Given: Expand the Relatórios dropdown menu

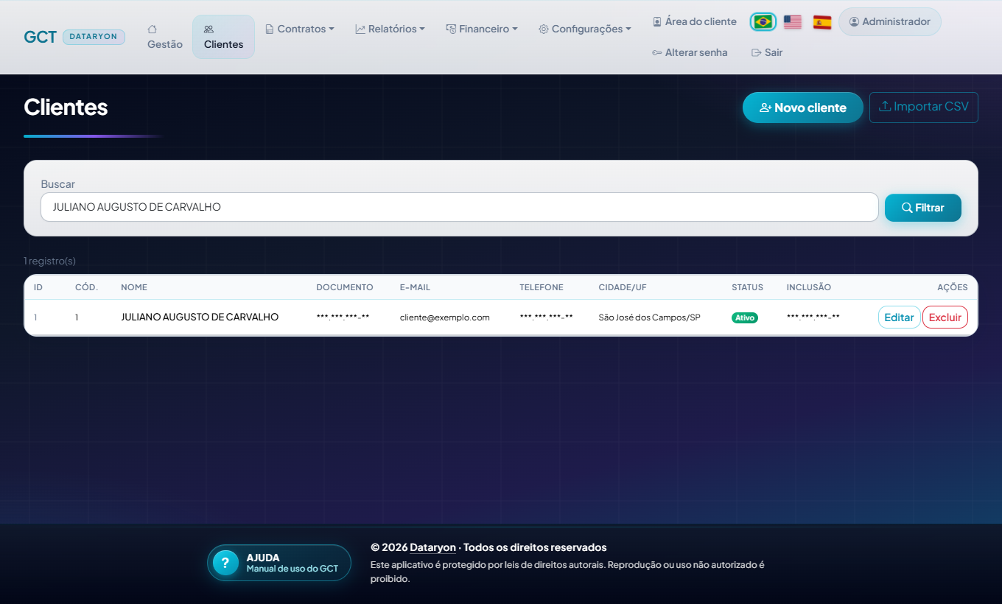Looking at the screenshot, I should click(390, 29).
